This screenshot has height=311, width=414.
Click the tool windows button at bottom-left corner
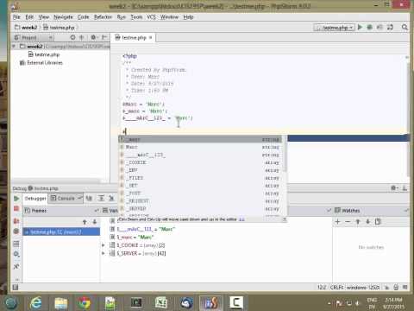16,287
